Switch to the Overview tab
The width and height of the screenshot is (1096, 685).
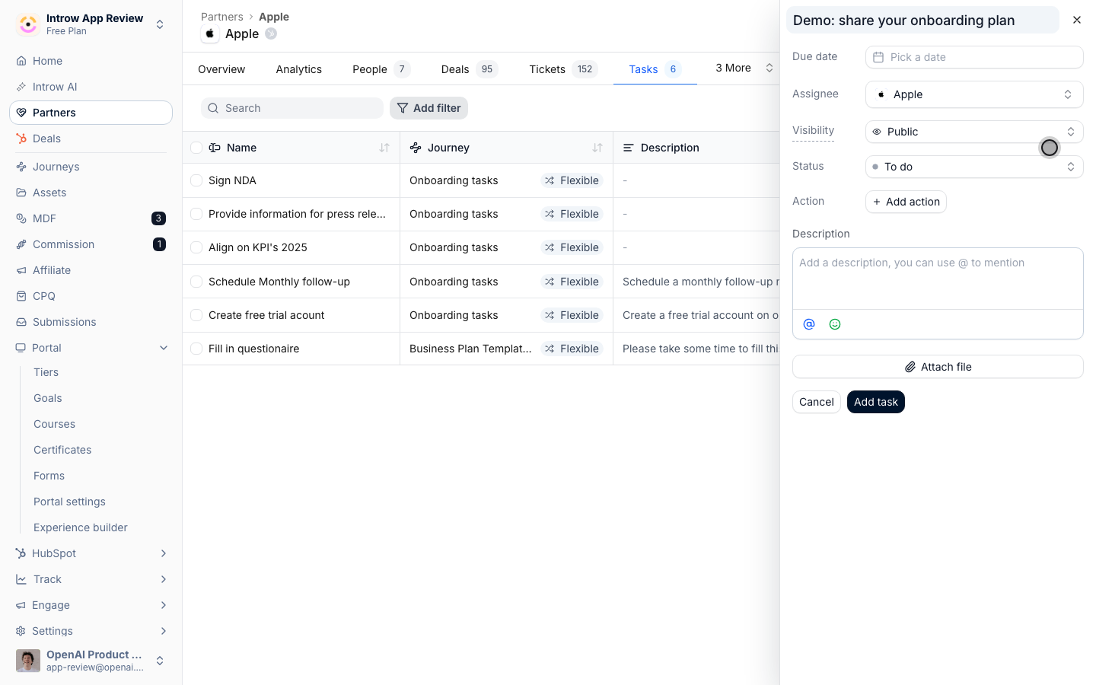tap(221, 69)
